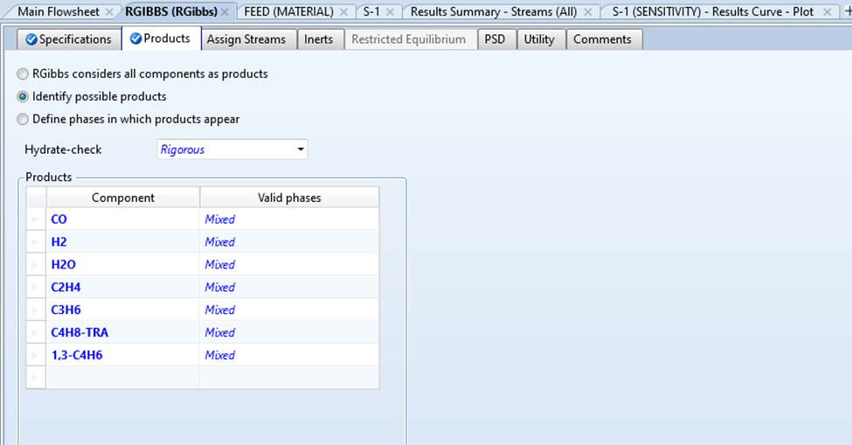The width and height of the screenshot is (852, 445).
Task: Change valid phases for C4H8-TRA row
Action: coord(289,332)
